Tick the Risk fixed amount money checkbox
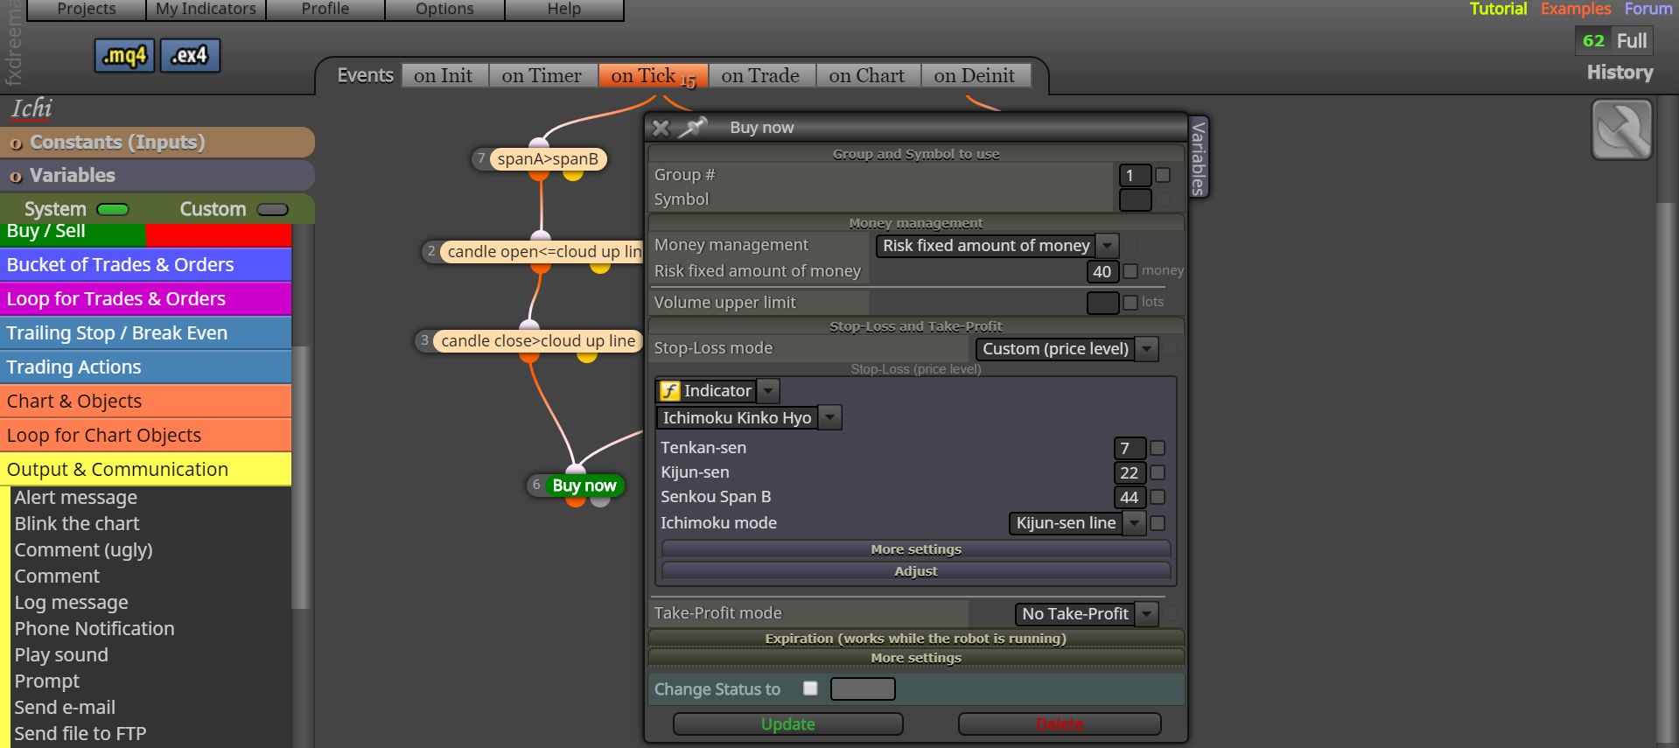 (1130, 271)
